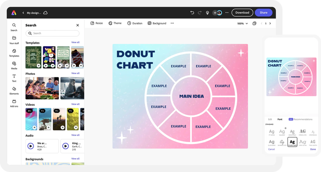Open the Duration toolbar option
This screenshot has height=172, width=321.
[135, 23]
